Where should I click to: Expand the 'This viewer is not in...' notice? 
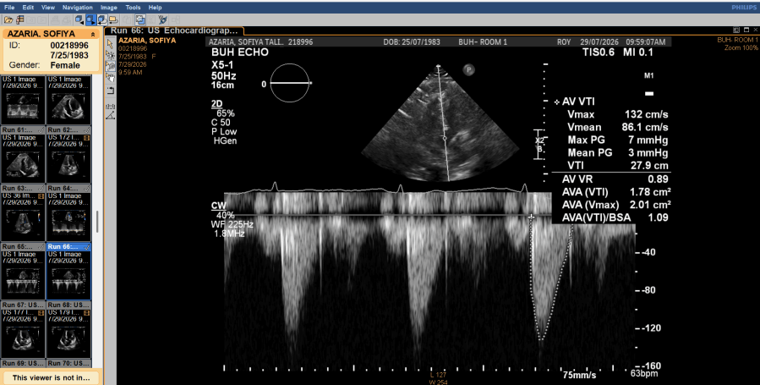pyautogui.click(x=51, y=377)
